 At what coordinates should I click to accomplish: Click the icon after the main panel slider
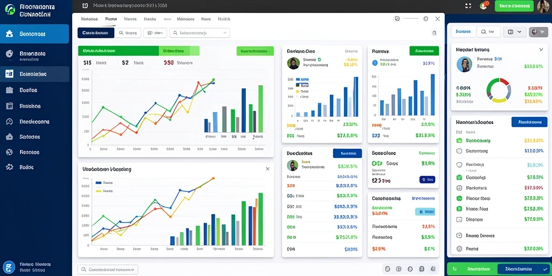(426, 19)
